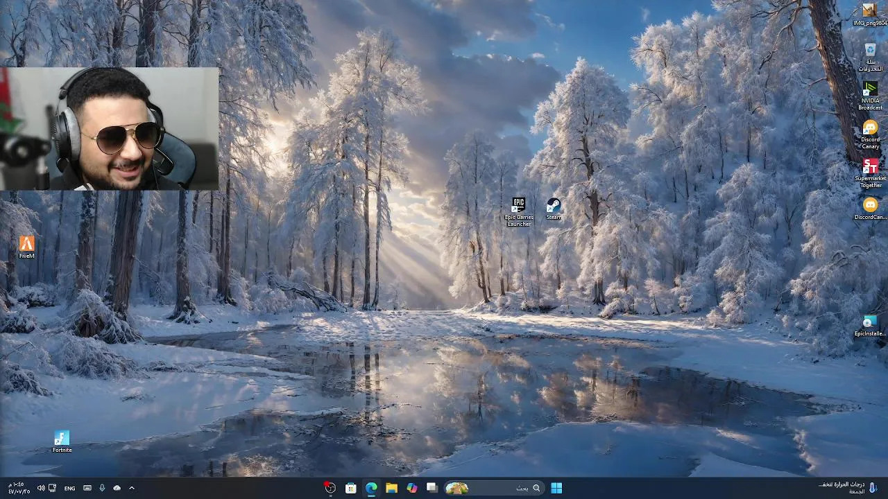Screen dimensions: 888x499
Task: Select the Epic Games Launcher desktop icon
Action: [x=519, y=211]
